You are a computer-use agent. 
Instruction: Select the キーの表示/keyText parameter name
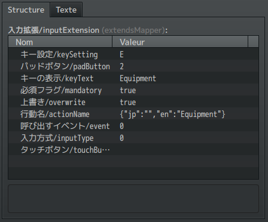tap(57, 78)
